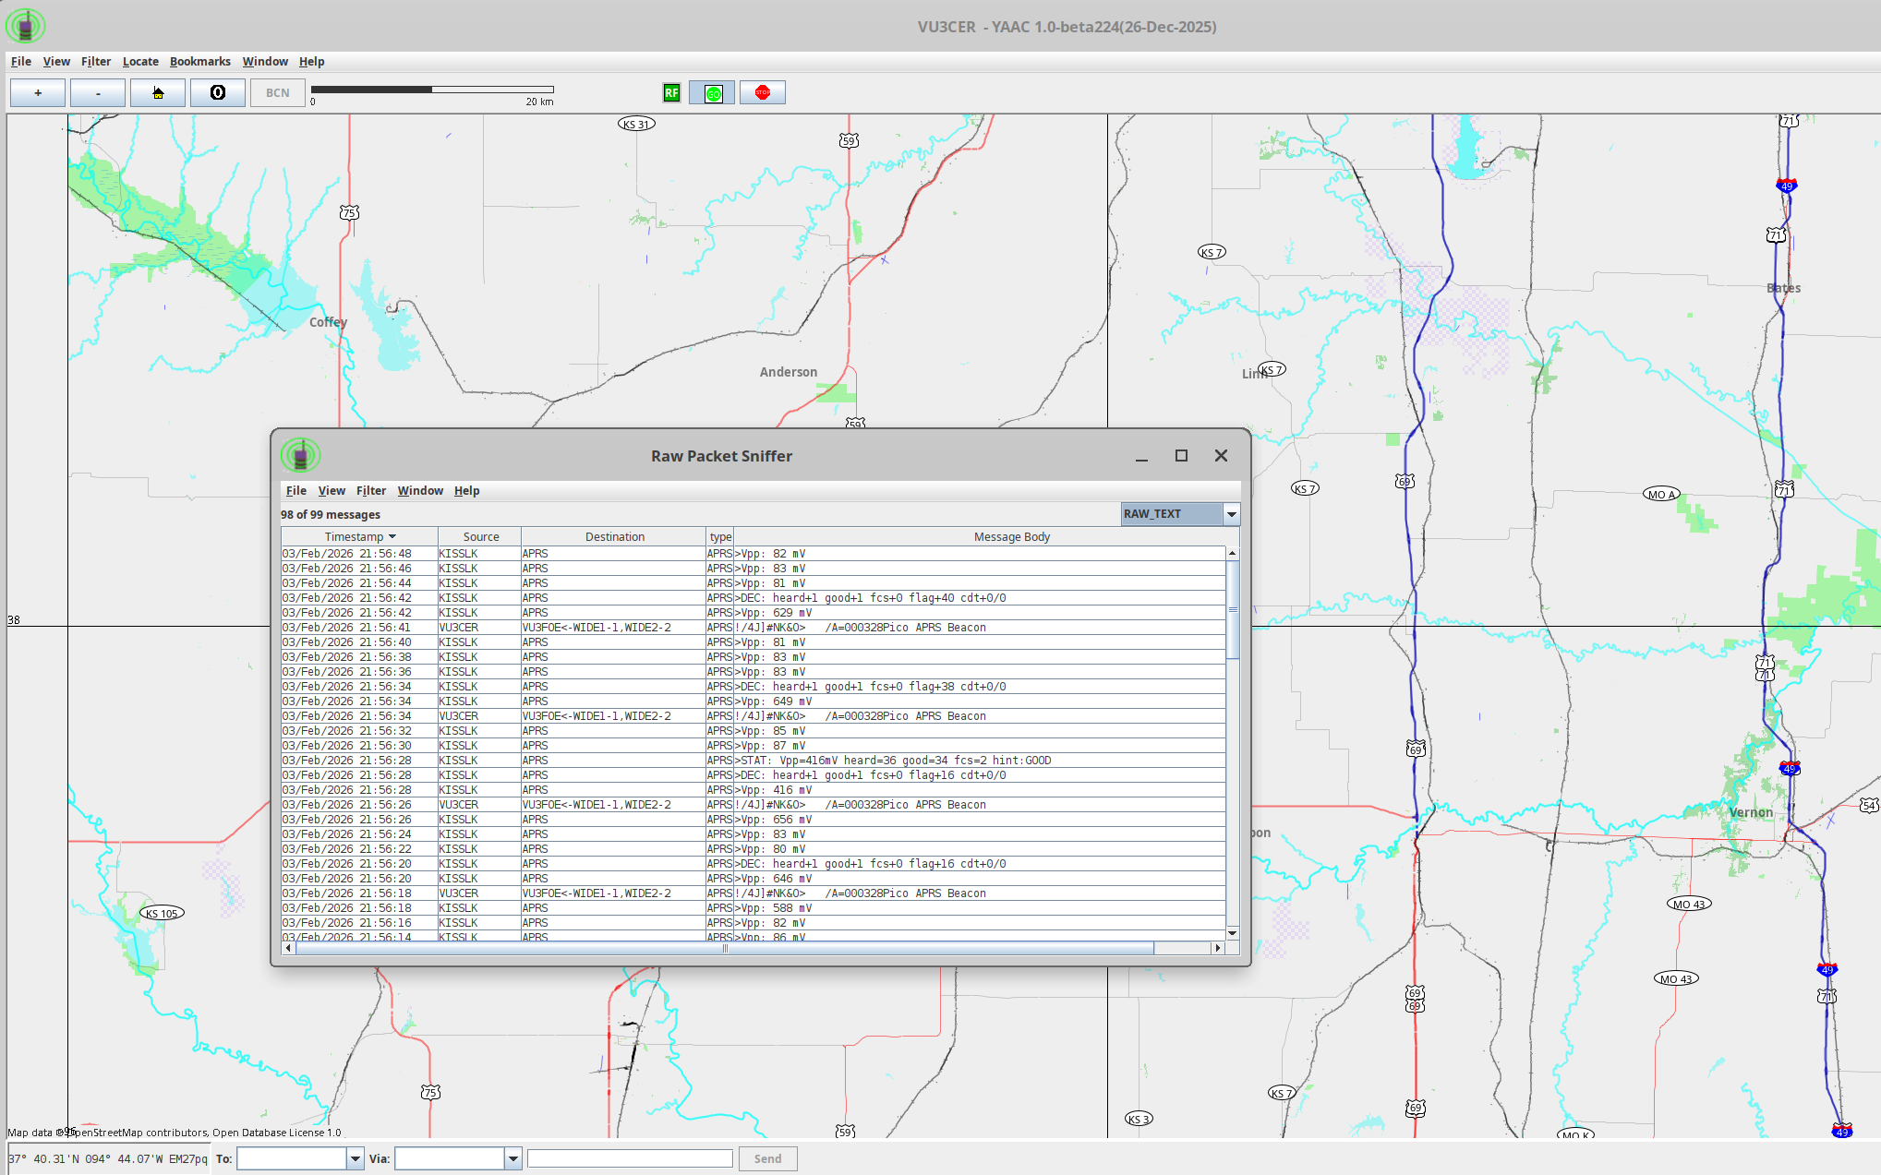Click the Raw Packet Sniffer window icon

[300, 455]
